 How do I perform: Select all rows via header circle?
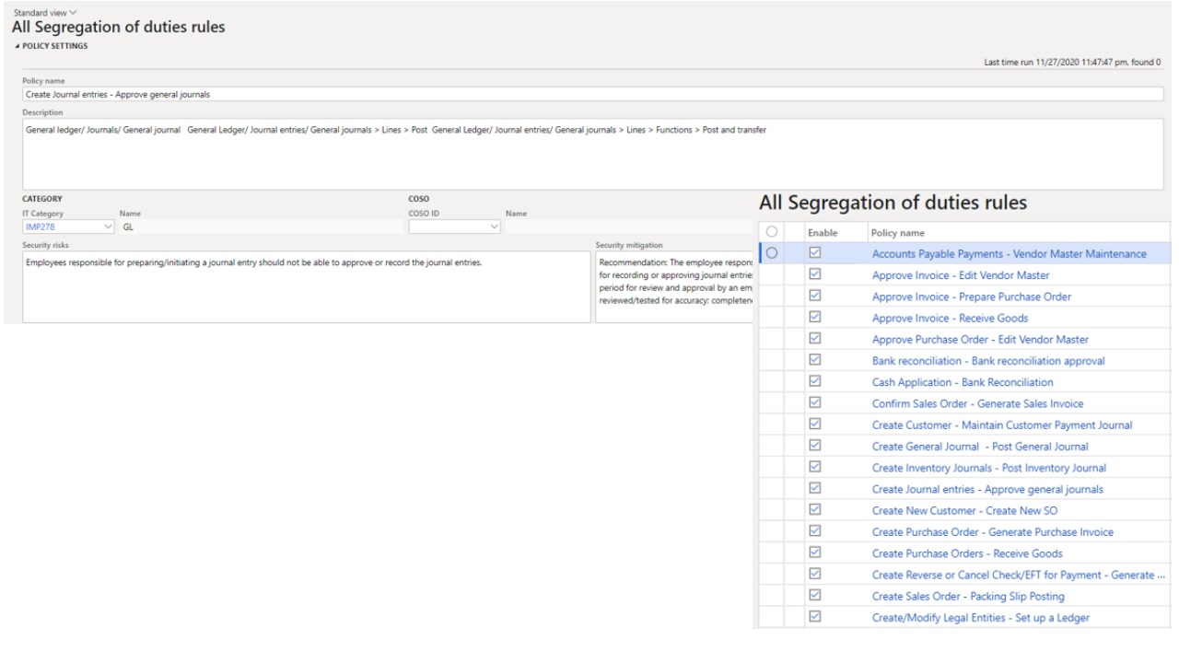(x=771, y=233)
